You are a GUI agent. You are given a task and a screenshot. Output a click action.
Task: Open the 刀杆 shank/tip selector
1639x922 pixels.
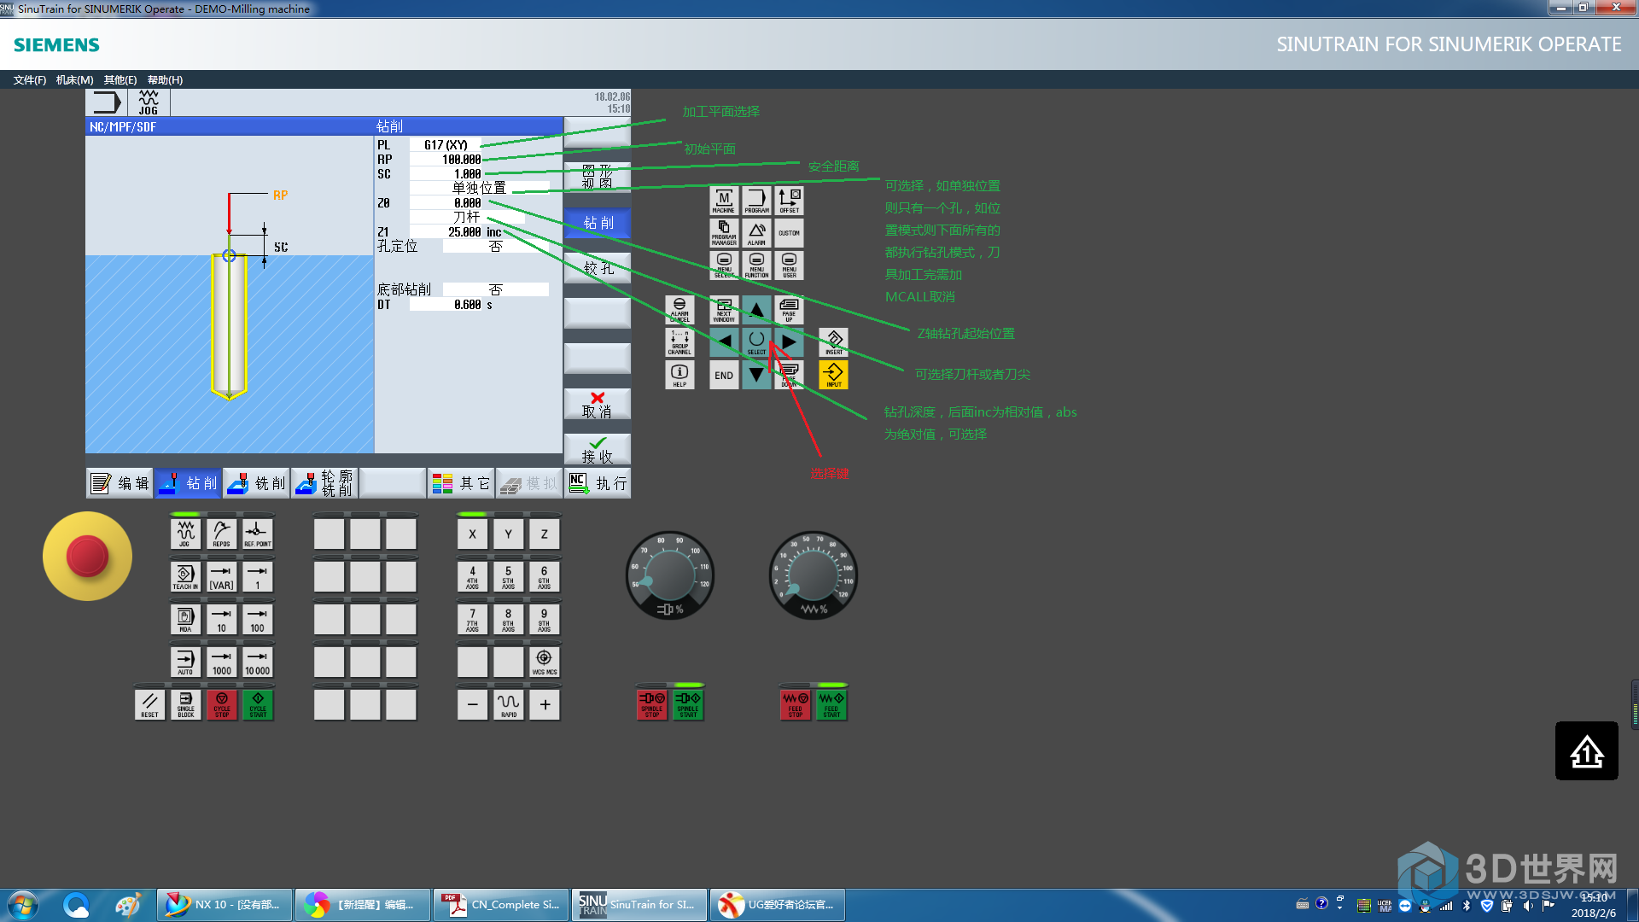tap(467, 217)
